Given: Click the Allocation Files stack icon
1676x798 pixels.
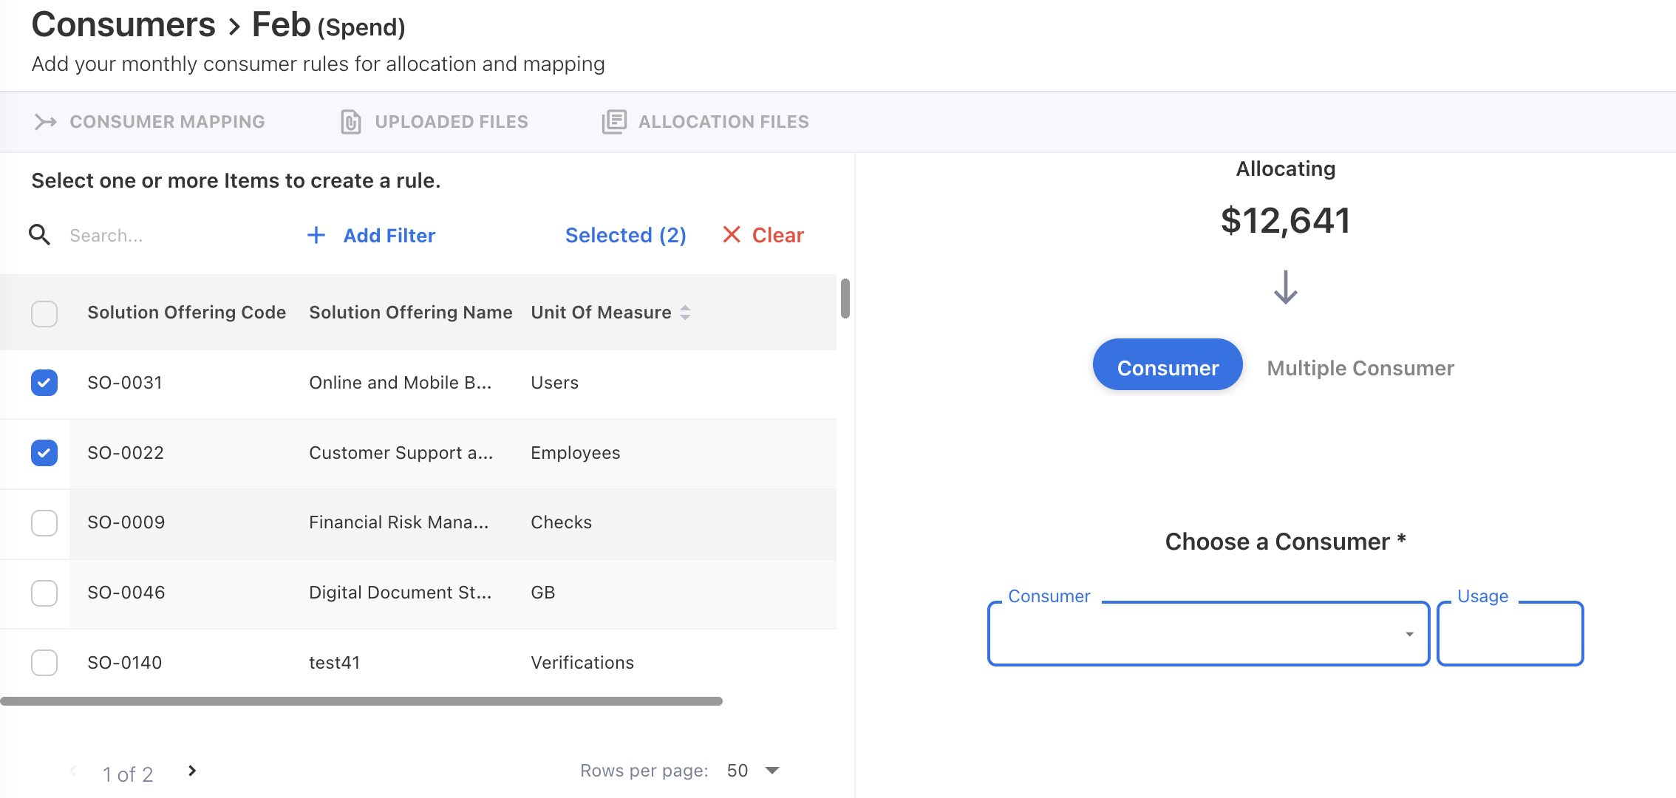Looking at the screenshot, I should pos(614,122).
